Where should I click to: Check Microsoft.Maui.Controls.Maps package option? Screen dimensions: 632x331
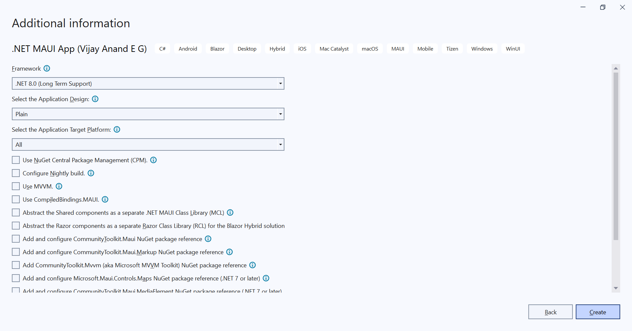tap(16, 278)
